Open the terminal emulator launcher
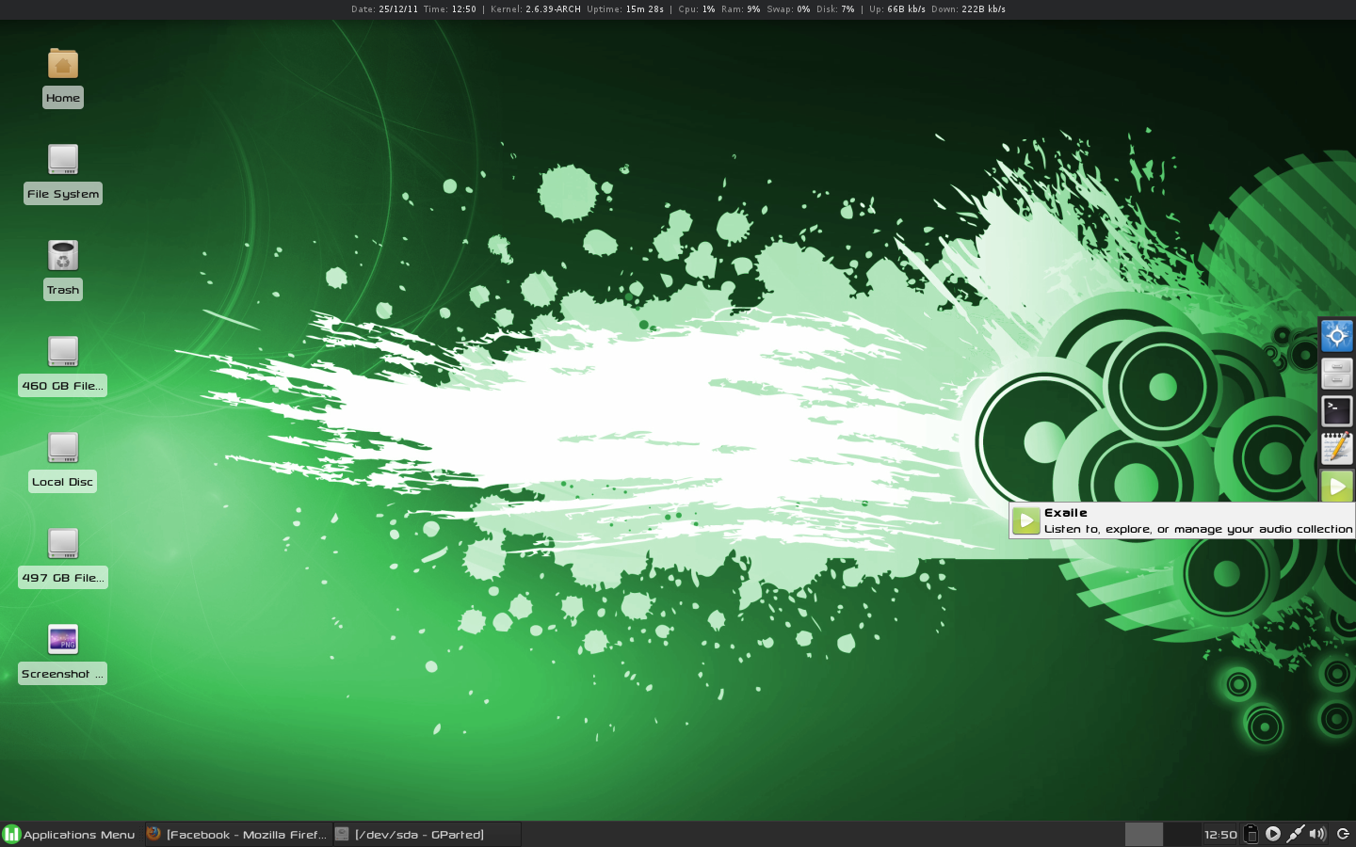Viewport: 1356px width, 847px height. [x=1336, y=411]
